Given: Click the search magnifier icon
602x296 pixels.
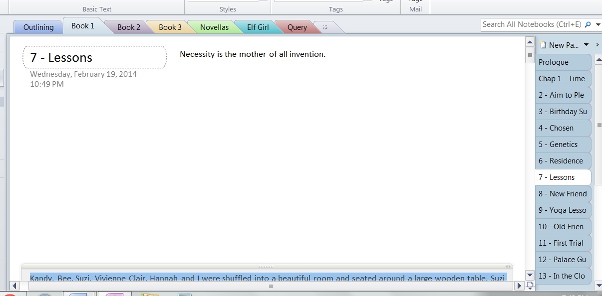Looking at the screenshot, I should pyautogui.click(x=587, y=24).
